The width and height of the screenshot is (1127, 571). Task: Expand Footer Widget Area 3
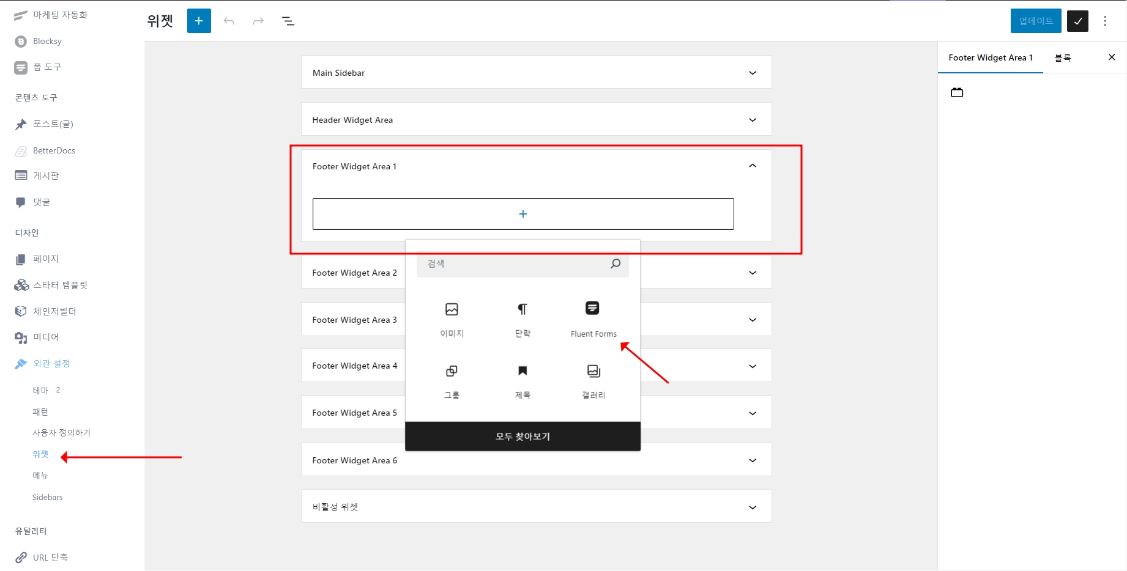pyautogui.click(x=753, y=320)
